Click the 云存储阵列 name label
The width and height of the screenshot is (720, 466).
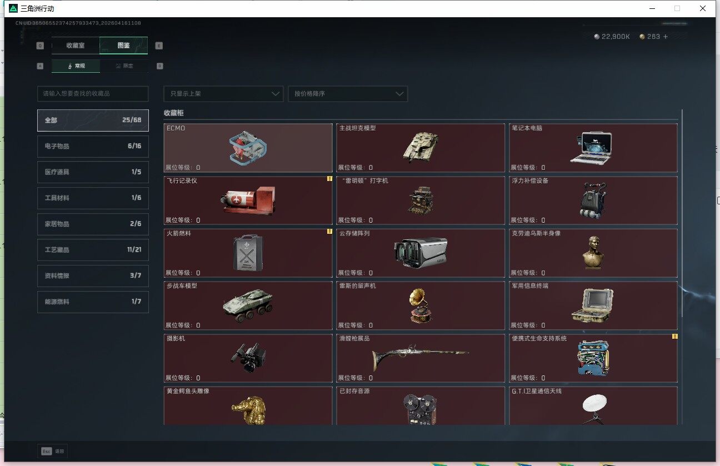pos(354,234)
